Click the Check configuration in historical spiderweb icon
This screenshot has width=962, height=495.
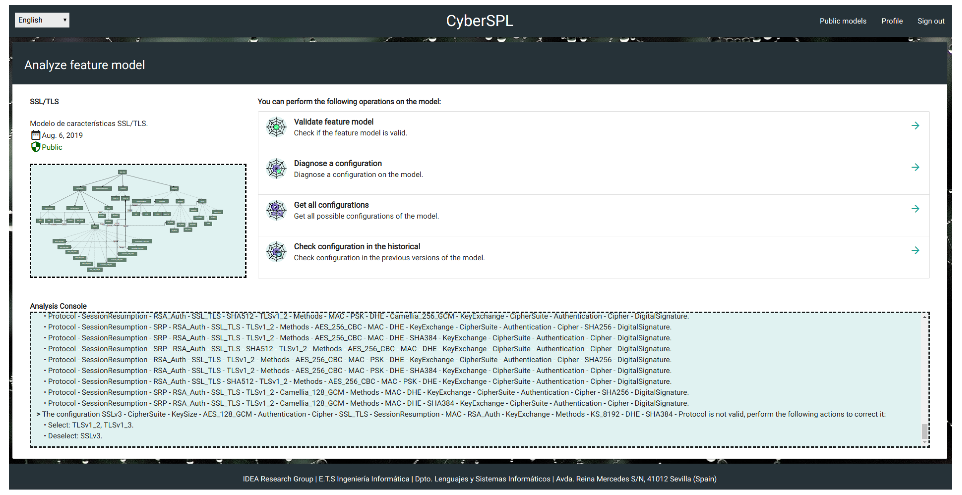(276, 252)
